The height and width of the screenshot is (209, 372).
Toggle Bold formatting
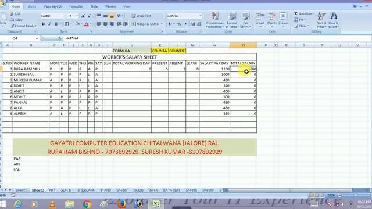[x=43, y=24]
